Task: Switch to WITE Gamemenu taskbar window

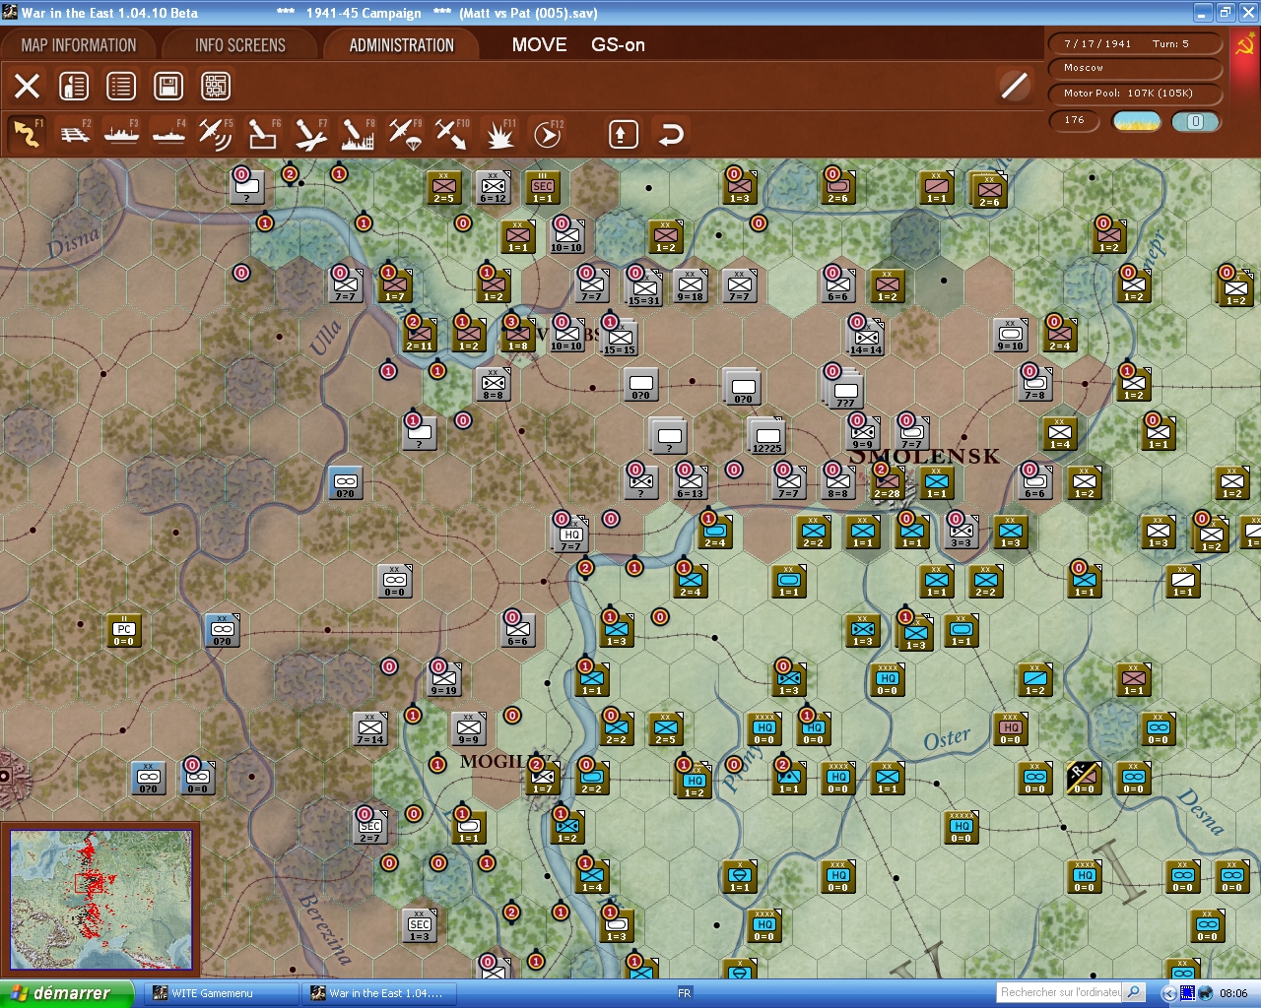Action: coord(220,993)
